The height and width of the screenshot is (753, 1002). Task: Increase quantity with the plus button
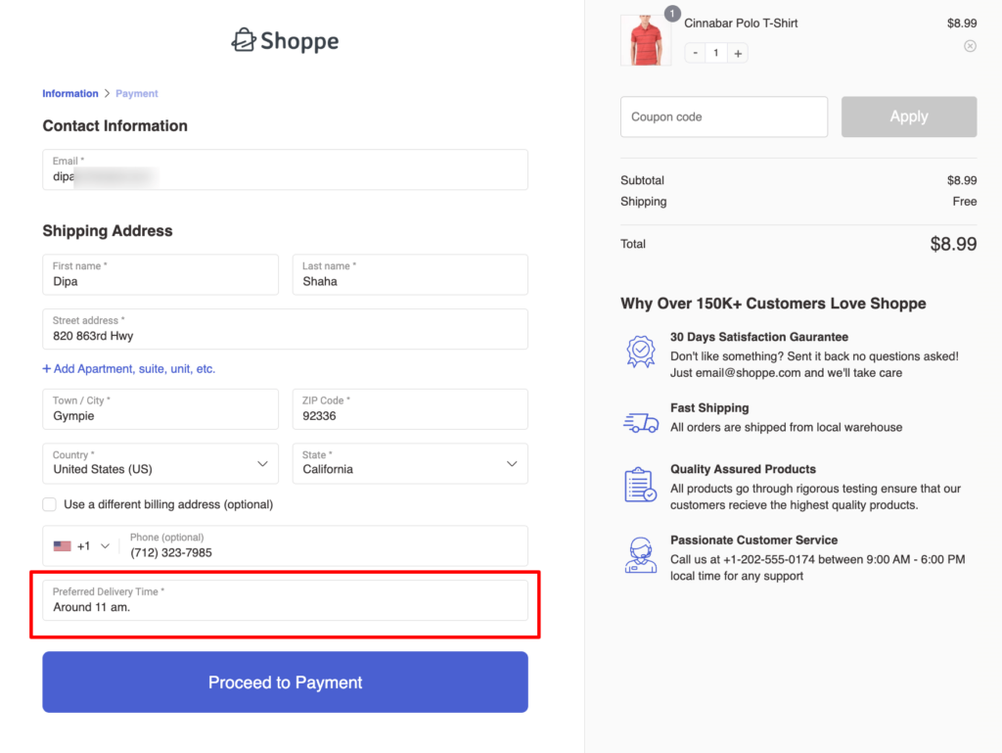pyautogui.click(x=738, y=53)
